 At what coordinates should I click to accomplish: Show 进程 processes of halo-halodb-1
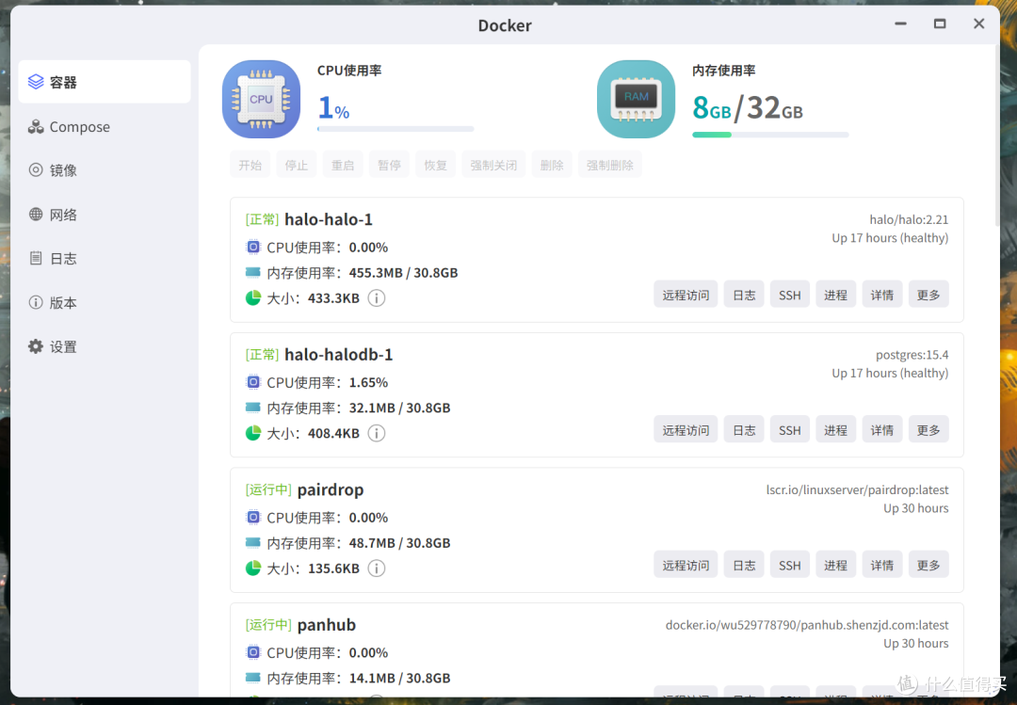[835, 429]
